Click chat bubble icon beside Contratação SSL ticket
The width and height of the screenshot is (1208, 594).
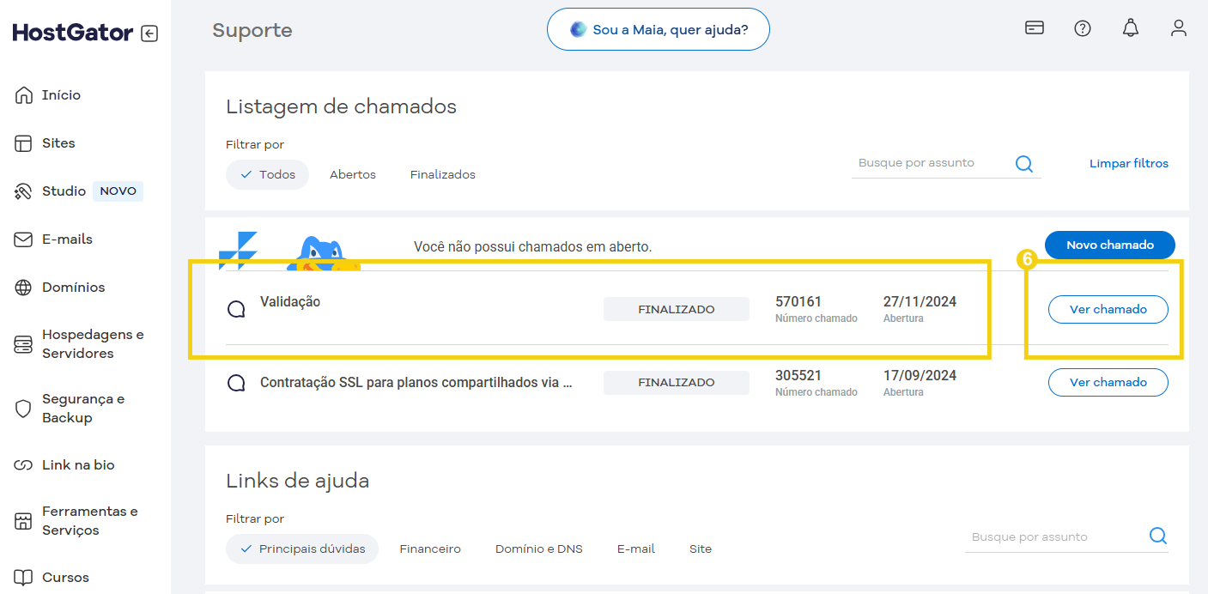coord(236,383)
